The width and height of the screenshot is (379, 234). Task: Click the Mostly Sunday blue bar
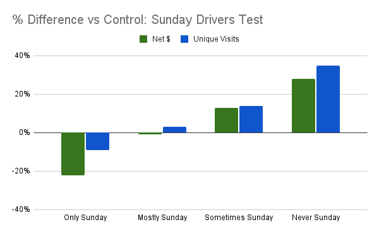click(x=174, y=130)
